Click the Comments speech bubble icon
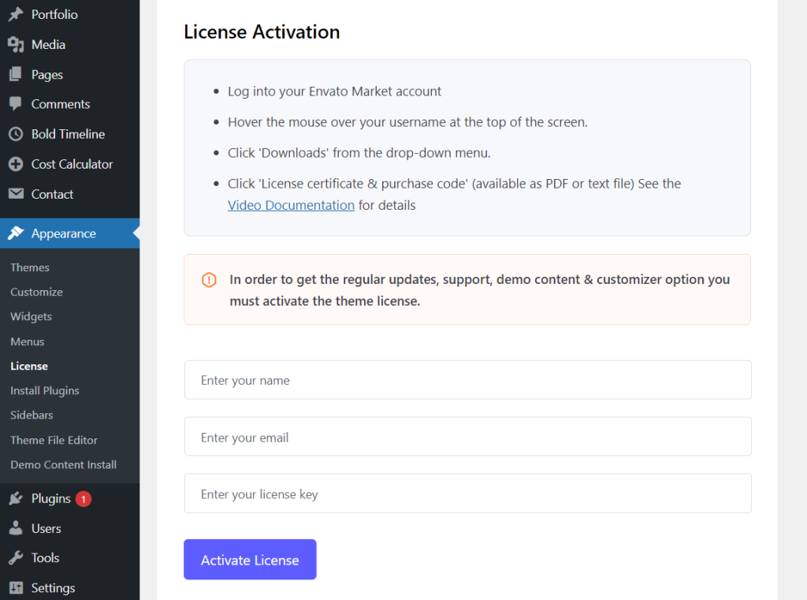Screen dimensions: 807x600 (17, 104)
